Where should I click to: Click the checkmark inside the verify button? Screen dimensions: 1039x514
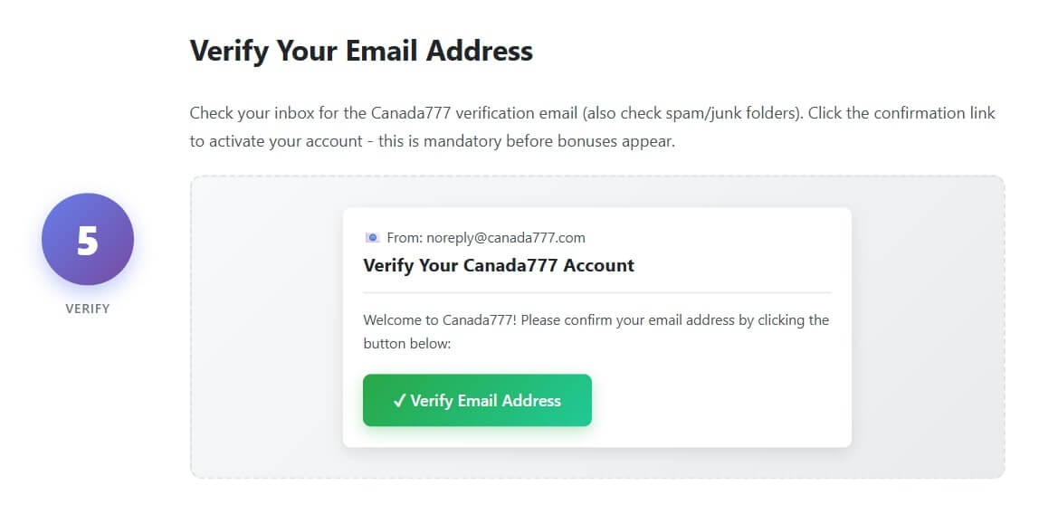click(x=399, y=401)
